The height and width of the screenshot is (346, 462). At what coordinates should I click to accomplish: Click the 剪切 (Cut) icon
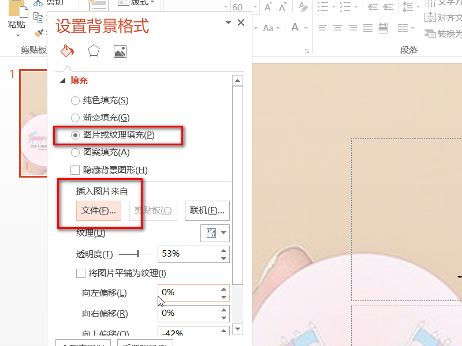(x=38, y=3)
